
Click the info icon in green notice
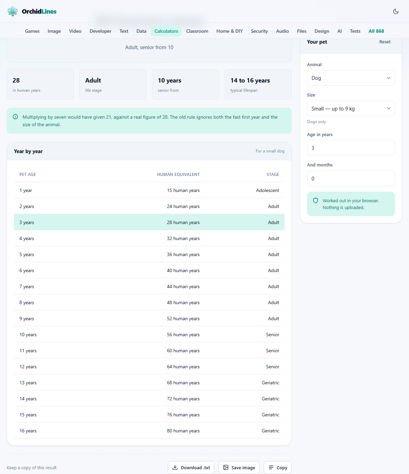coord(15,117)
